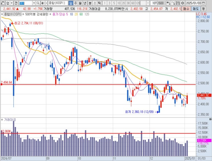Choose interval 120 button
The width and height of the screenshot is (212, 161).
pyautogui.click(x=138, y=3)
